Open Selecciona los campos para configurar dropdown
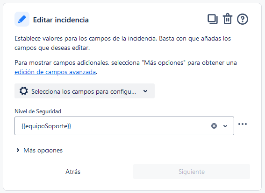Viewport: 265px width, 193px height. pos(85,91)
